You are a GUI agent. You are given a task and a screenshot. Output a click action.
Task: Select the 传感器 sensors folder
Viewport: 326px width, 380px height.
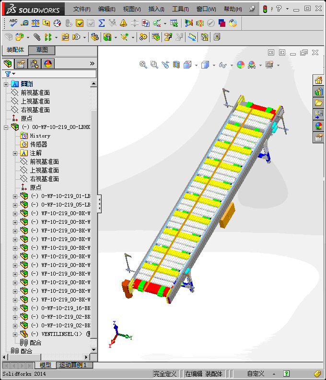pyautogui.click(x=38, y=144)
